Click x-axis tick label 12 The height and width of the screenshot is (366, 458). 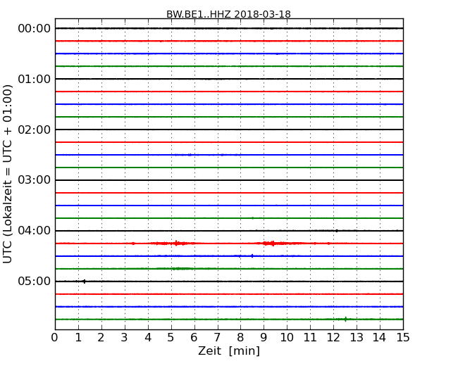[333, 338]
